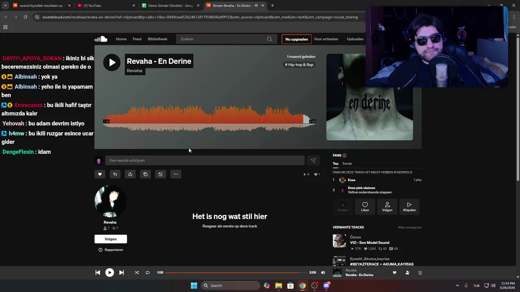Open the more options ellipsis menu
This screenshot has width=520, height=292.
point(175,174)
